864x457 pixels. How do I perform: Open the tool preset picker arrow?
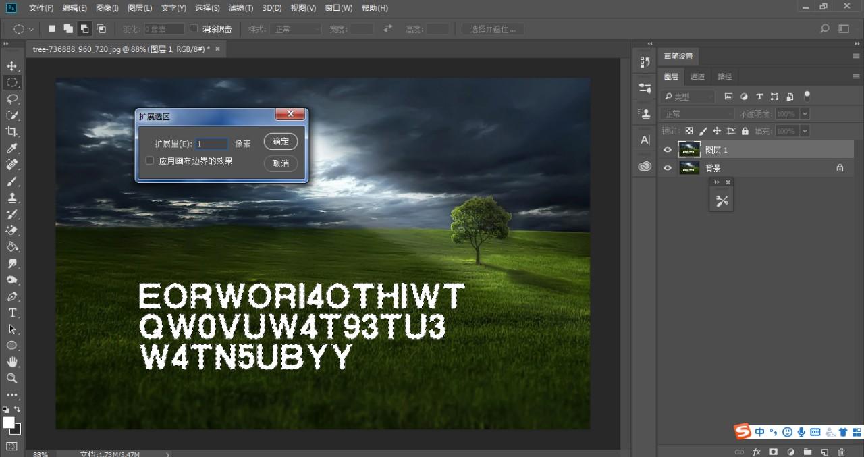coord(31,30)
